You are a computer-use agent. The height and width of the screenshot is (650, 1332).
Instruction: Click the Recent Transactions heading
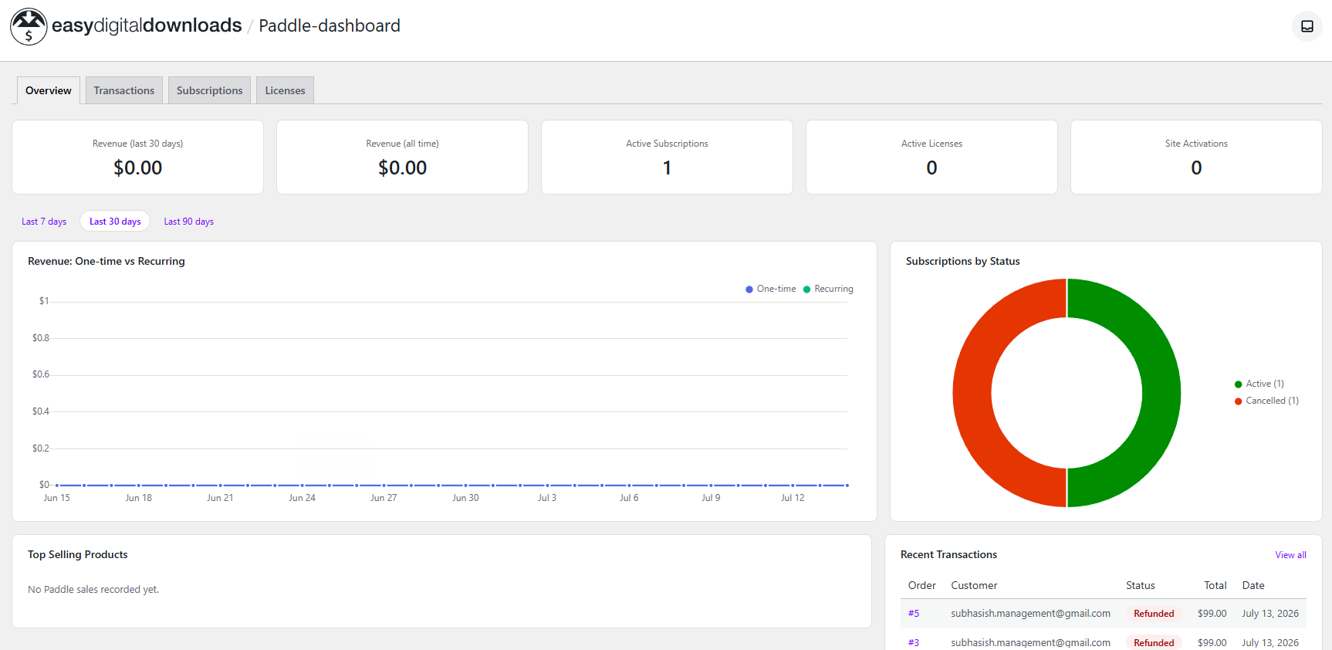pos(948,554)
